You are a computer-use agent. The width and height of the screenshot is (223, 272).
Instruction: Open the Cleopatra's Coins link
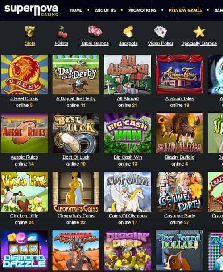pos(76,216)
